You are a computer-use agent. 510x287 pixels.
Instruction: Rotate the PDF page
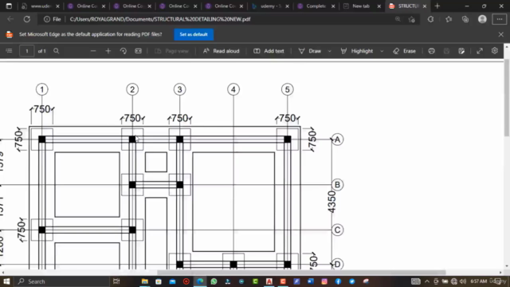point(124,51)
